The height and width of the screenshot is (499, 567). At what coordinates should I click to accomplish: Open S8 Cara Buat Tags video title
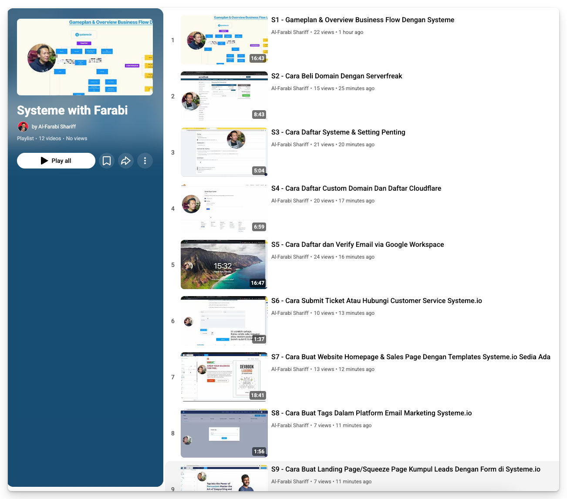371,413
